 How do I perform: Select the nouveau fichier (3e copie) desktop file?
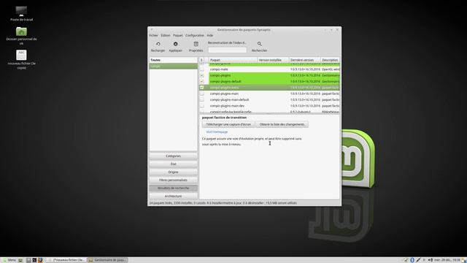[x=21, y=55]
